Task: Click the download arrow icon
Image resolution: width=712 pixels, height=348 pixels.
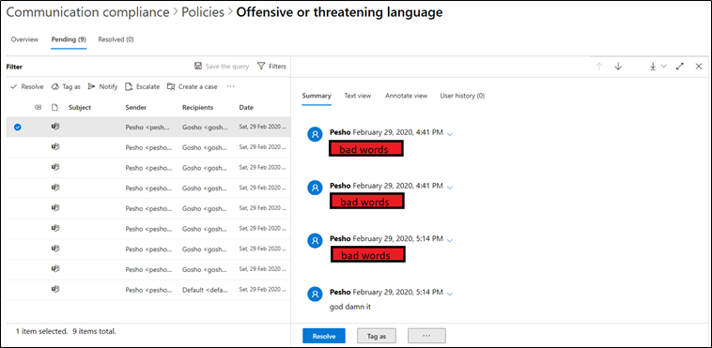Action: pos(653,67)
